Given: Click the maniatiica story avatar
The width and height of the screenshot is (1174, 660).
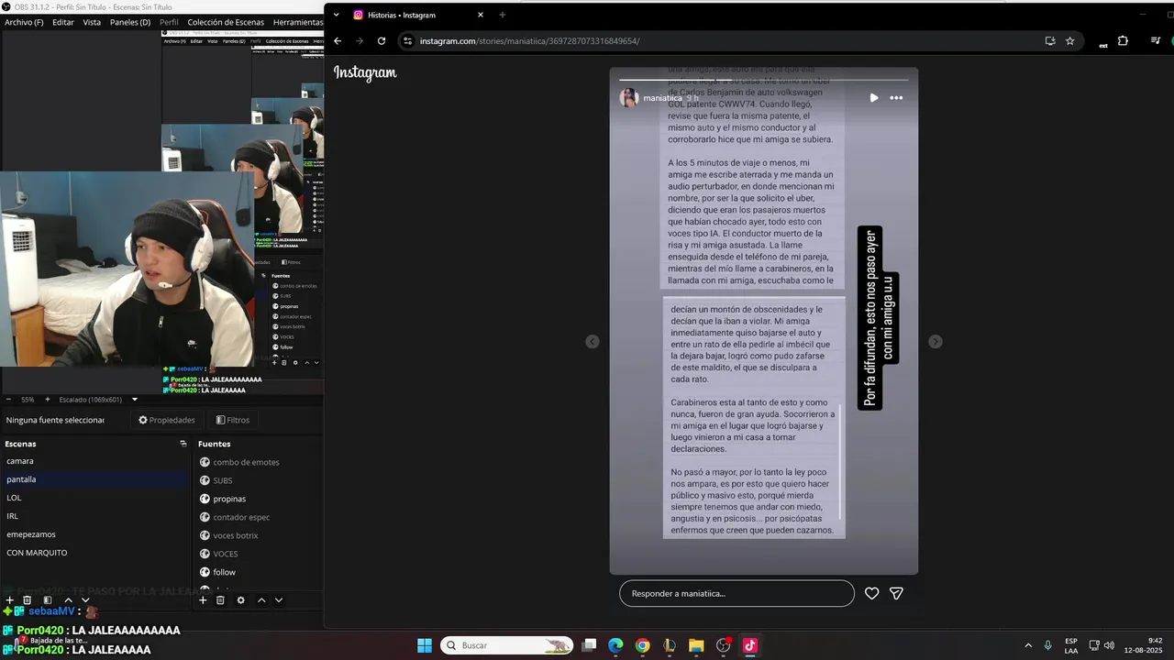Looking at the screenshot, I should [629, 98].
